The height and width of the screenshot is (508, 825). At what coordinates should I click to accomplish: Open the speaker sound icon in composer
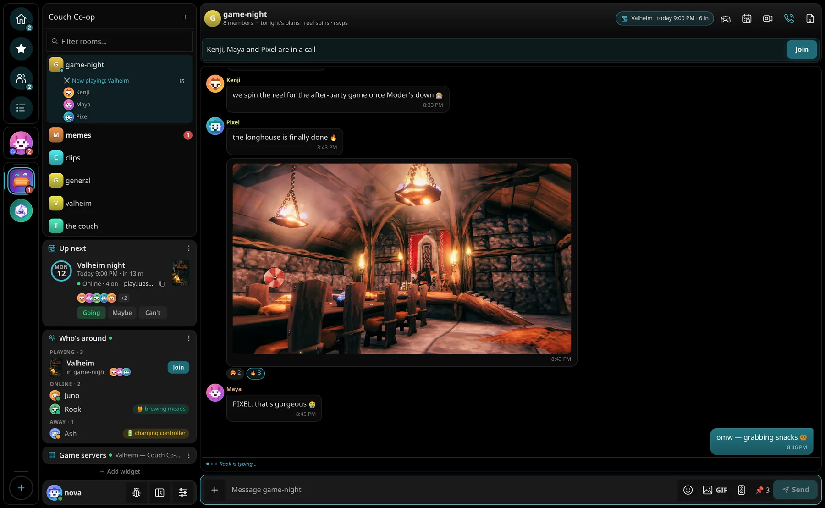(741, 490)
